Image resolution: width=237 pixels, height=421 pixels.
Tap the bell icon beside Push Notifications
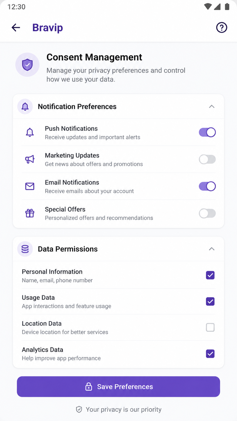click(x=30, y=132)
